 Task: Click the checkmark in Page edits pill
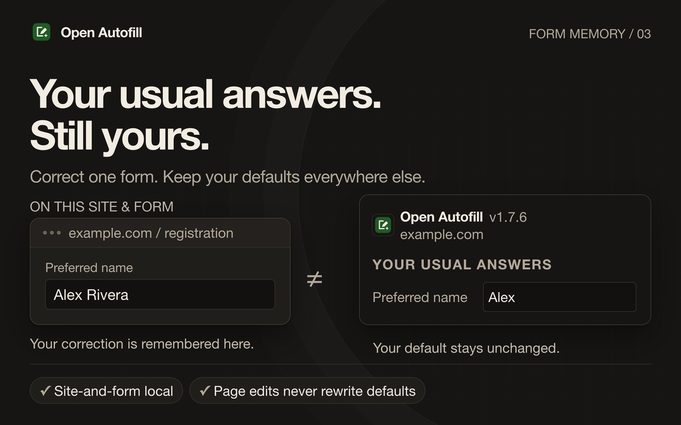click(x=205, y=391)
